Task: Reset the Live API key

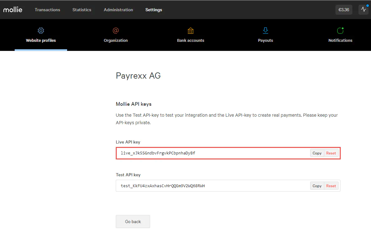Action: tap(331, 153)
